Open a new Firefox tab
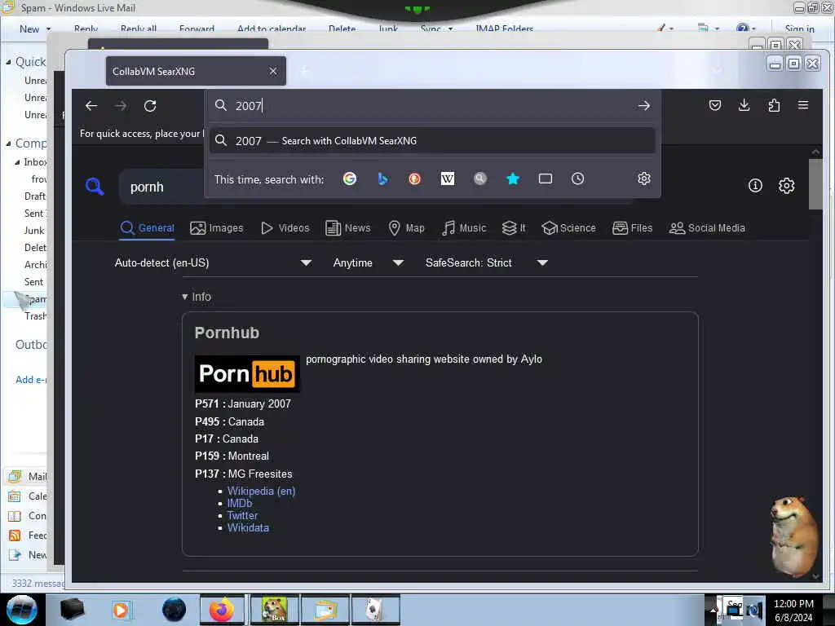 click(x=305, y=71)
